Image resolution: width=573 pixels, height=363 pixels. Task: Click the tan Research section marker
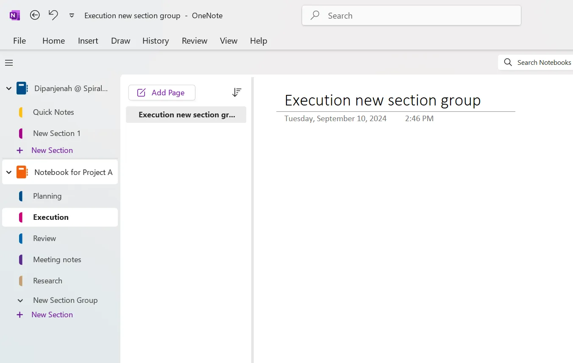21,281
